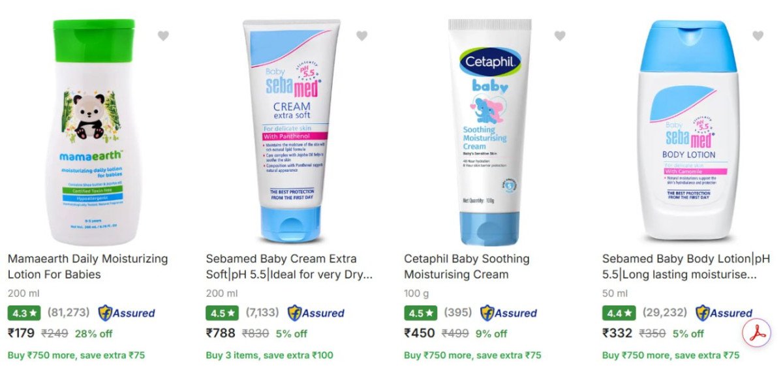
Task: Click the Assured badge on Sebamed Body Lotion
Action: click(724, 313)
